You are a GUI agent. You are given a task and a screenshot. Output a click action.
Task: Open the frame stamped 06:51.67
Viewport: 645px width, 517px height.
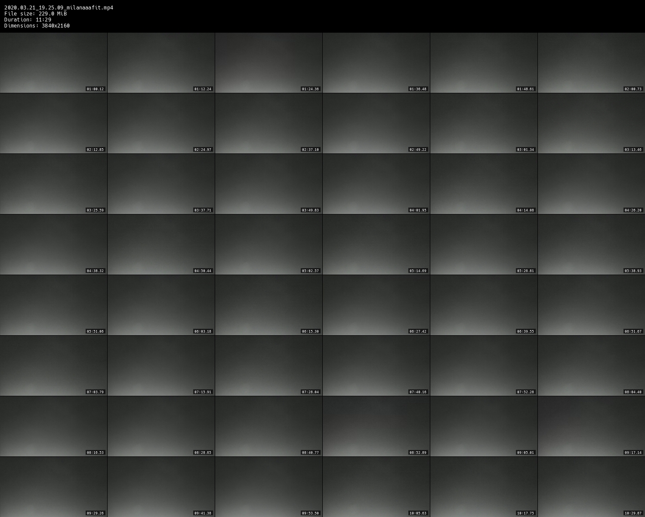pyautogui.click(x=591, y=305)
